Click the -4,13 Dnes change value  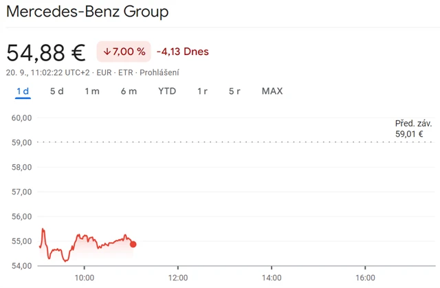[x=182, y=52]
